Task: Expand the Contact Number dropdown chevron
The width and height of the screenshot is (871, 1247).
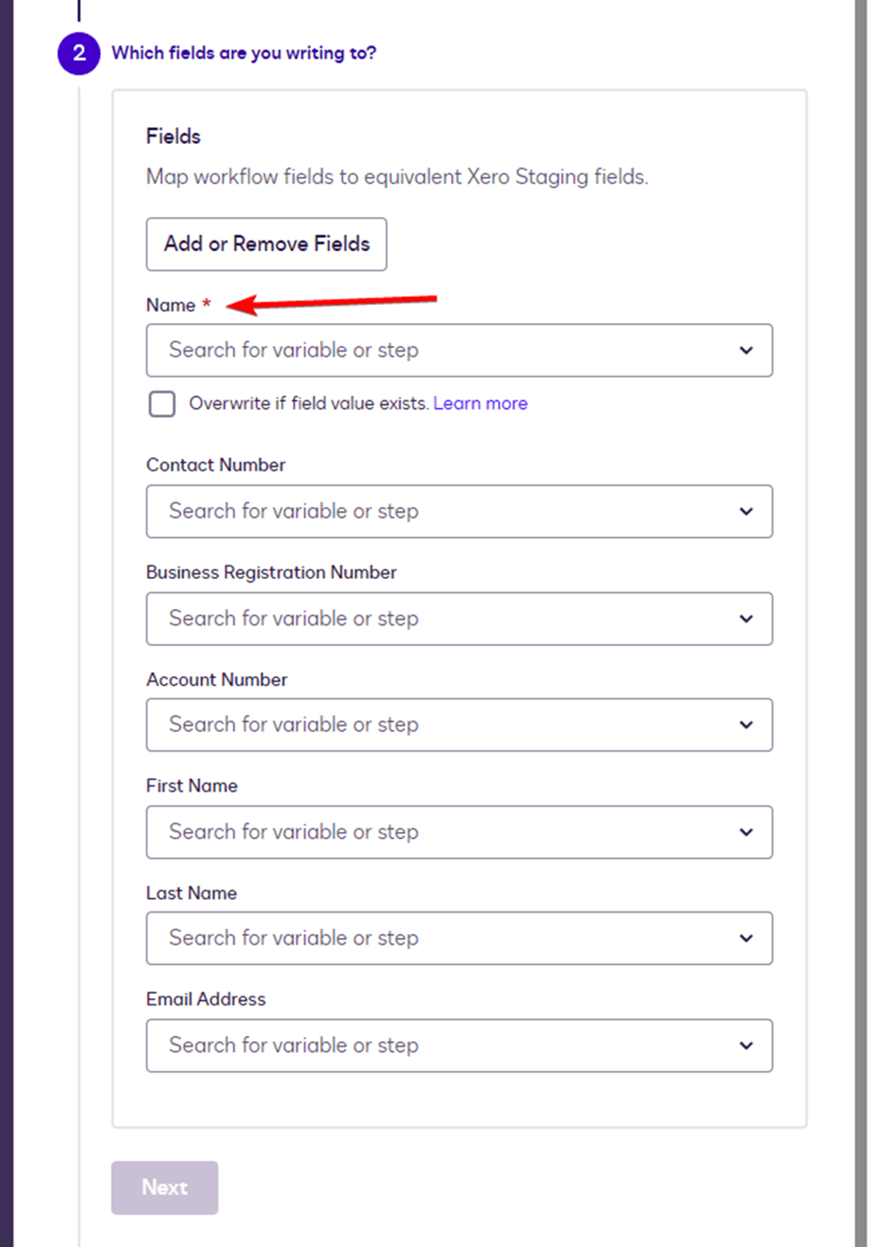Action: [x=746, y=512]
